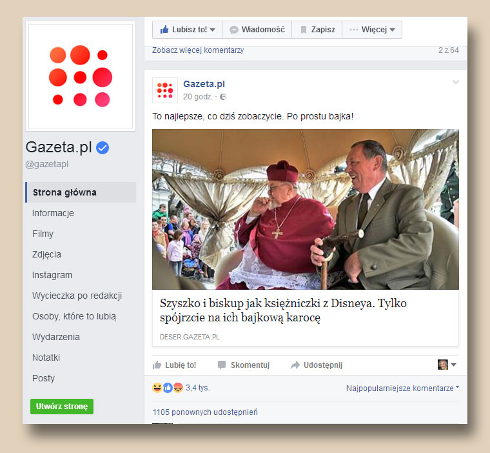This screenshot has width=490, height=453.
Task: Click the angry reaction emoji
Action: tap(178, 388)
